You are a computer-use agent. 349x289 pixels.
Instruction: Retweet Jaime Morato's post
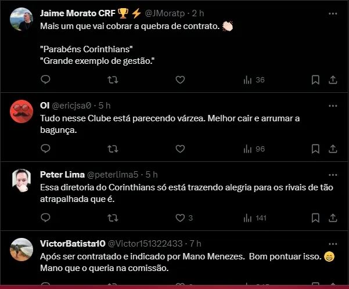(x=113, y=80)
